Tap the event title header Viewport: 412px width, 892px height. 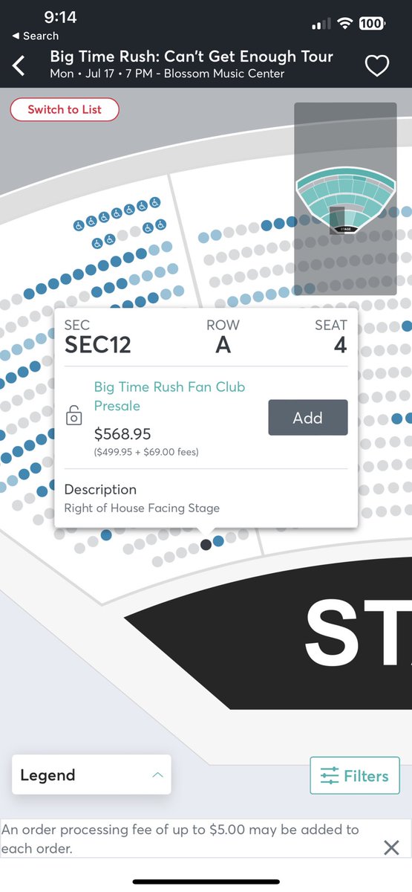192,56
